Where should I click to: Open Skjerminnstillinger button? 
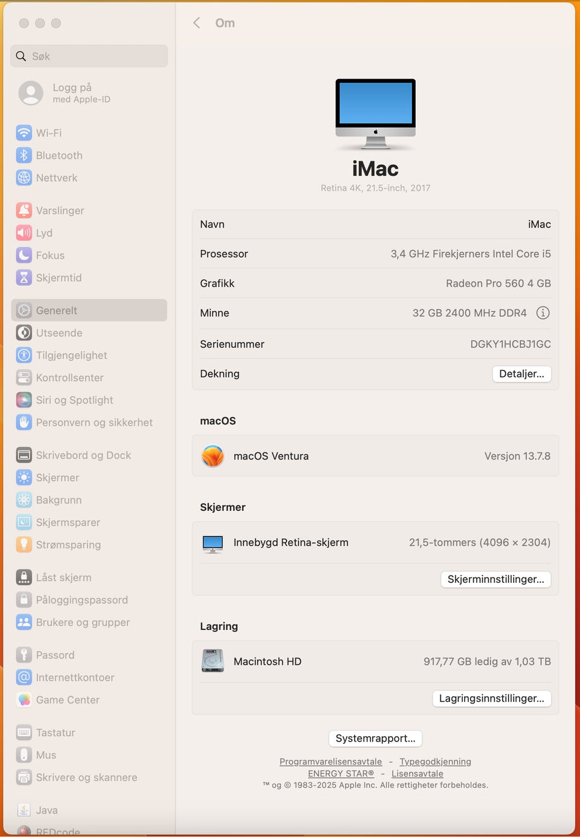(x=495, y=579)
